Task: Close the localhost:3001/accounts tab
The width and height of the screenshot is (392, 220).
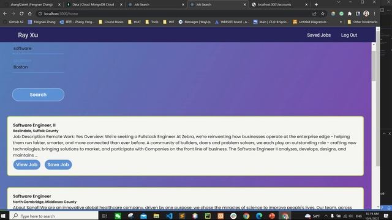Action: pyautogui.click(x=306, y=4)
